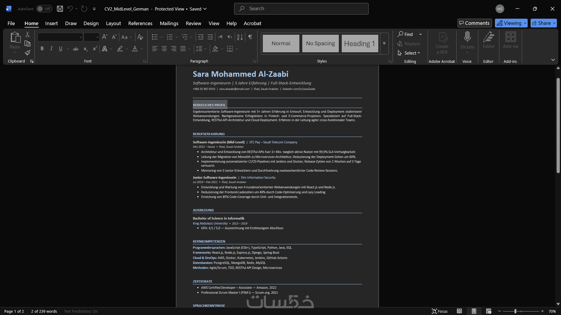Open Add-ins gallery
The image size is (561, 315).
tap(510, 40)
